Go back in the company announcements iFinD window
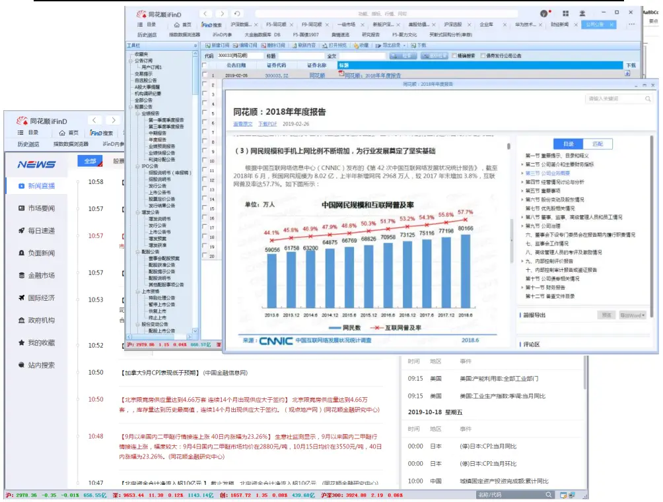Image resolution: width=663 pixels, height=502 pixels. click(x=205, y=14)
